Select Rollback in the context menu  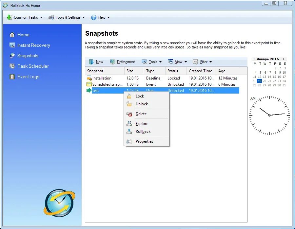[147, 132]
